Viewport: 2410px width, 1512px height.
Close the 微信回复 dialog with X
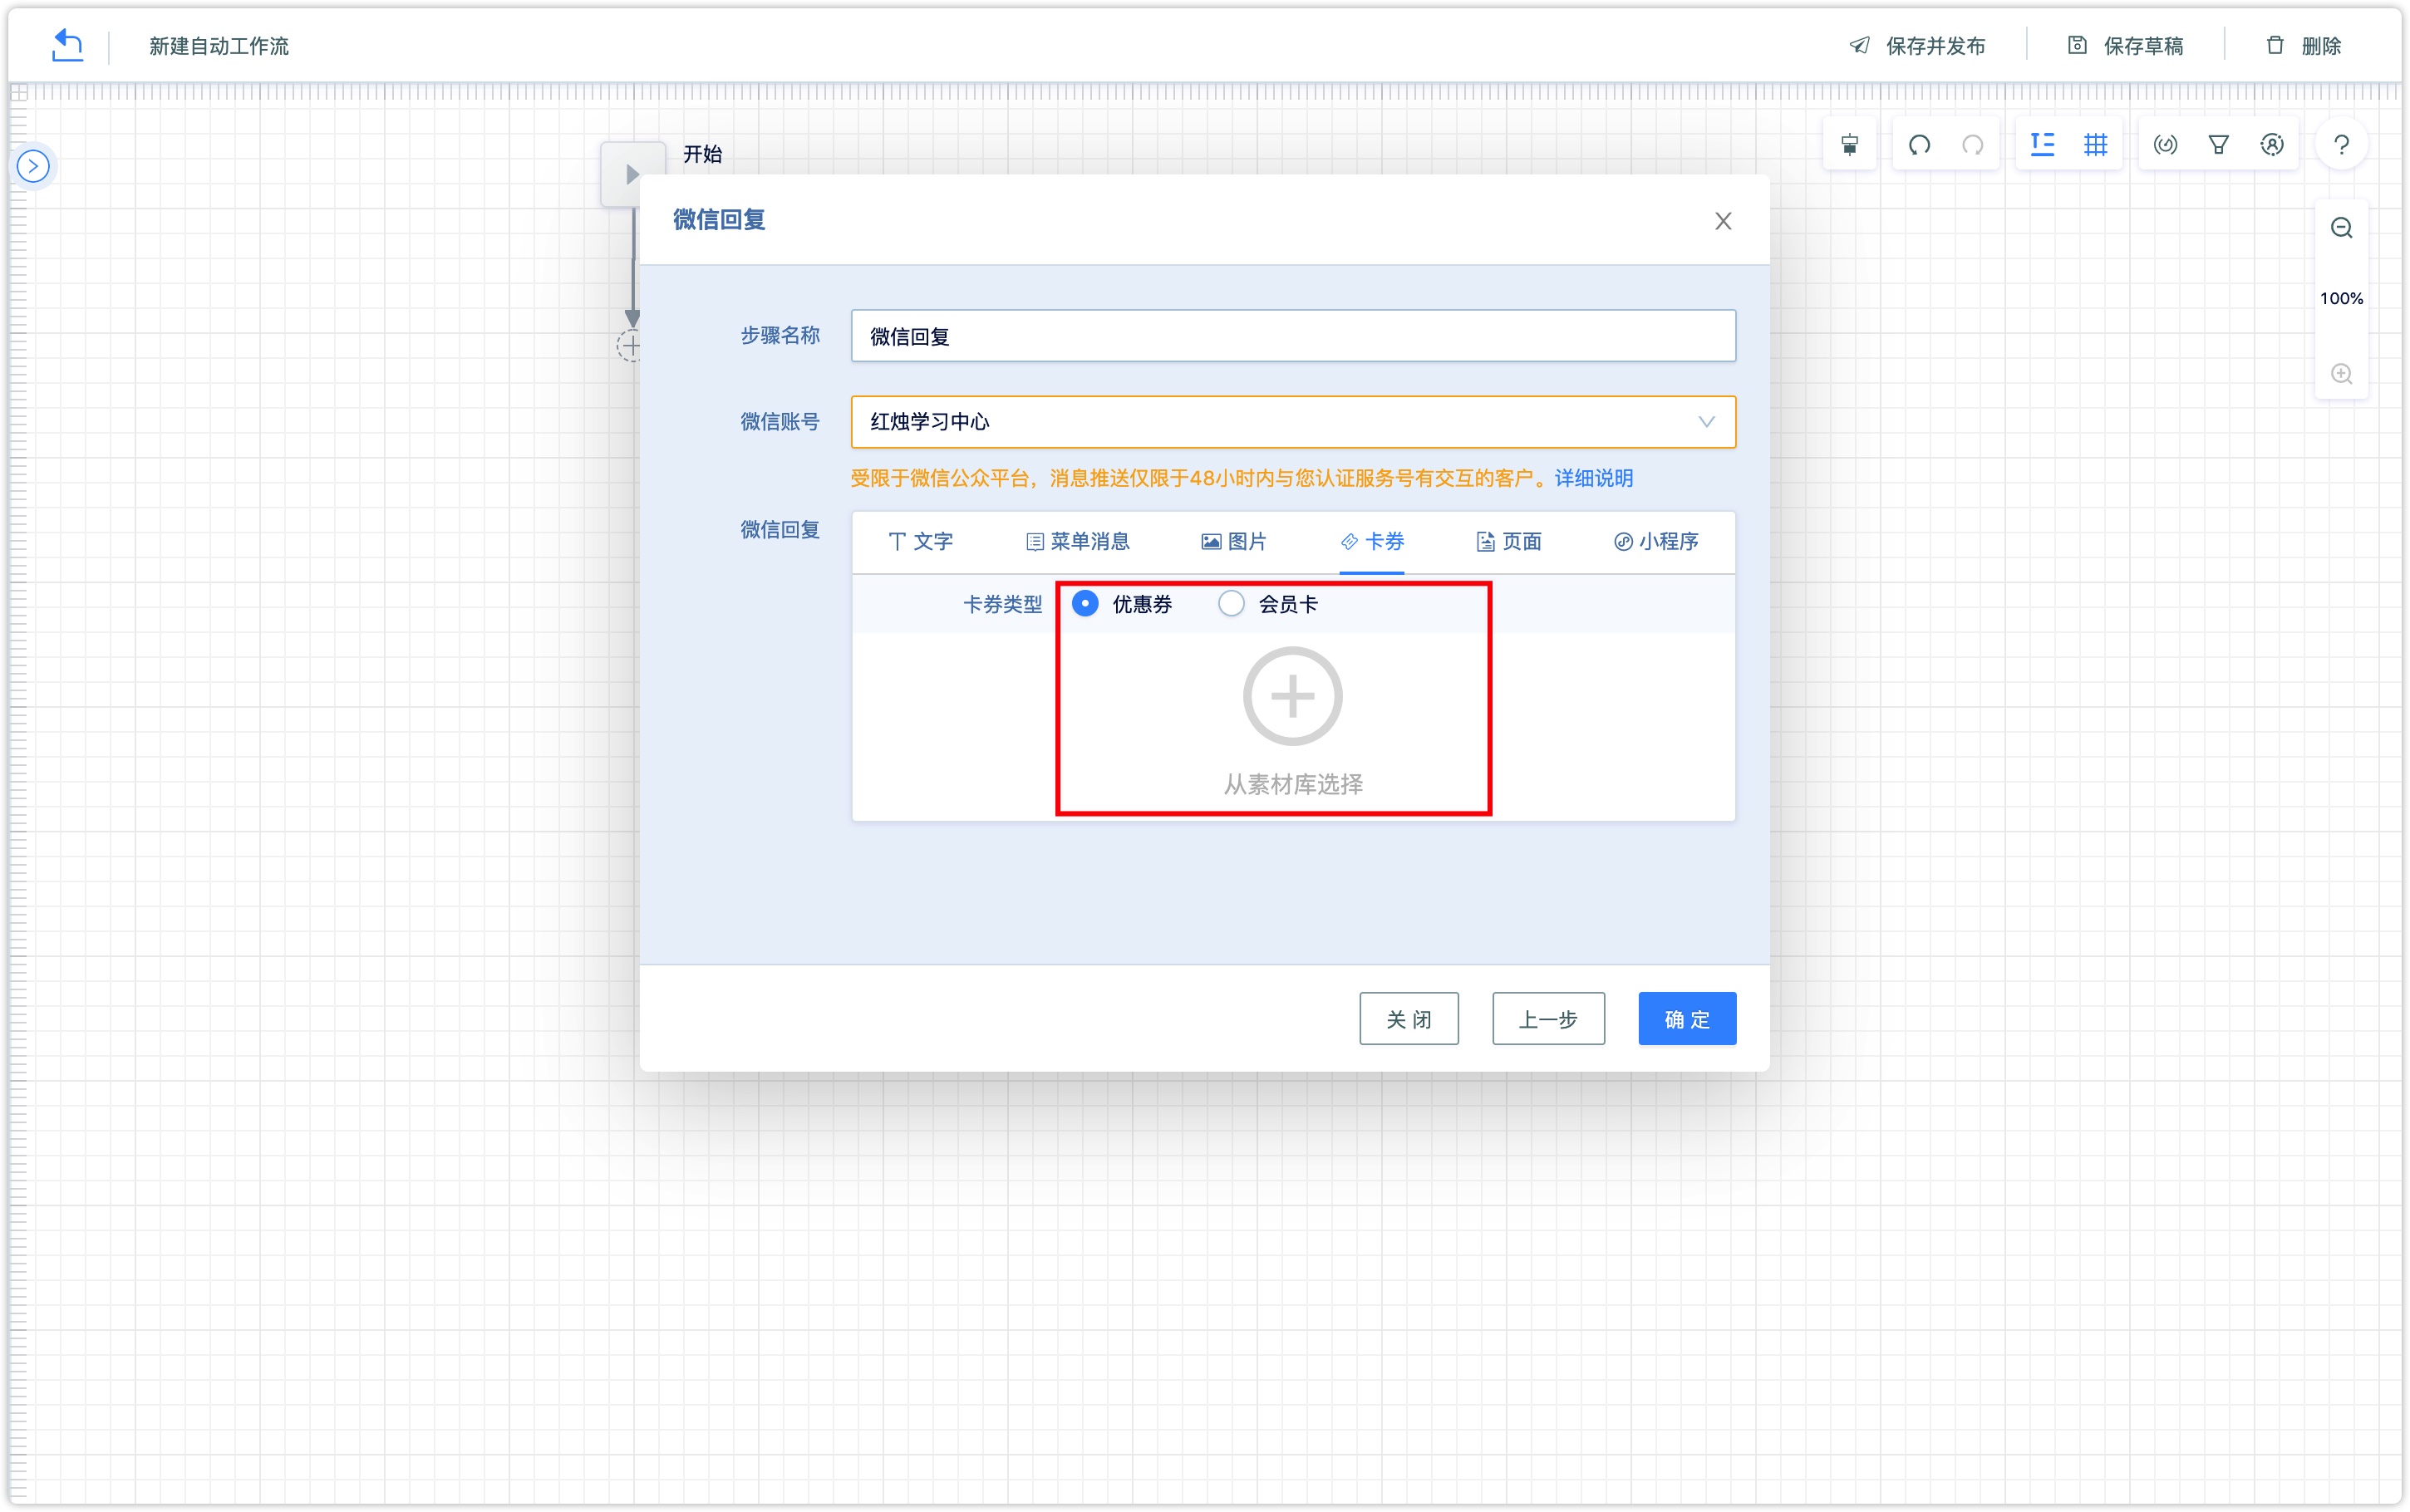click(x=1722, y=221)
